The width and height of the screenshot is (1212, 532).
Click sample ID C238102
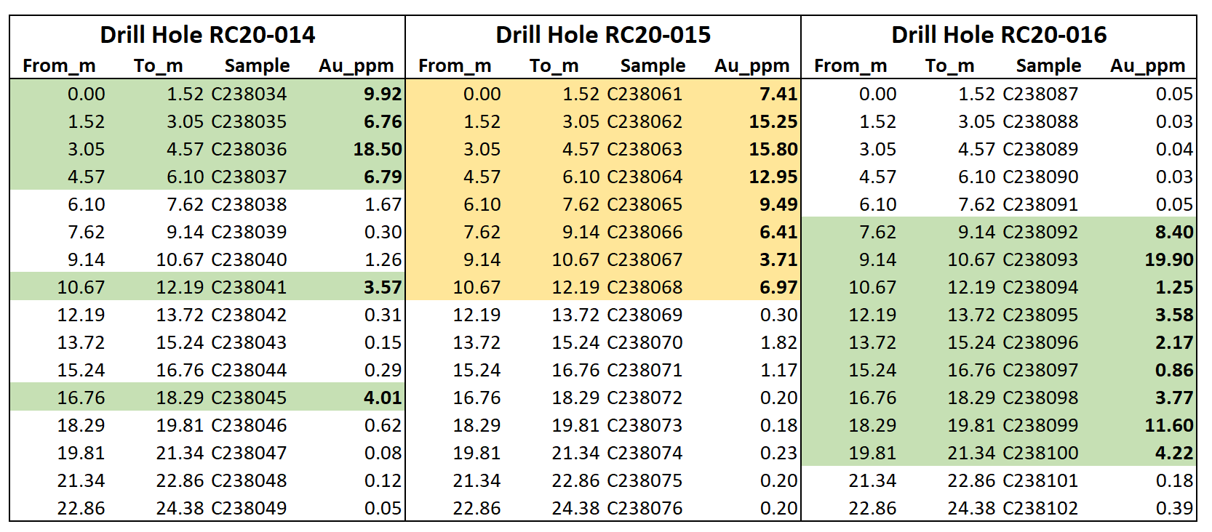click(1040, 509)
